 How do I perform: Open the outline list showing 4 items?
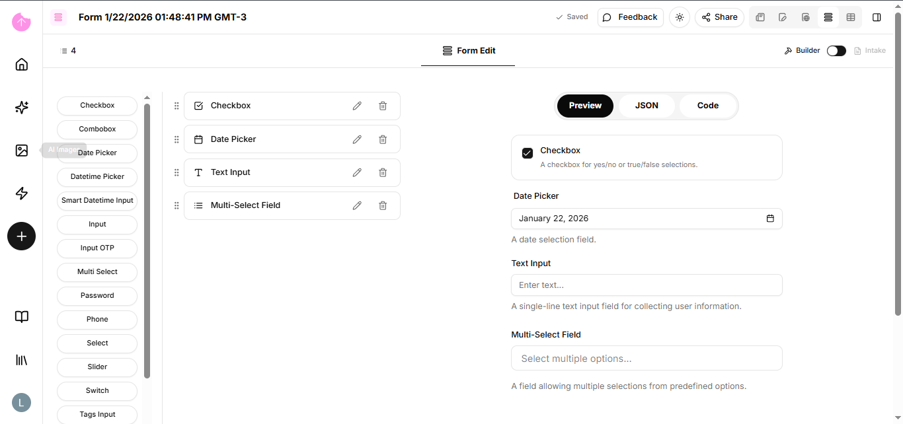click(x=68, y=51)
